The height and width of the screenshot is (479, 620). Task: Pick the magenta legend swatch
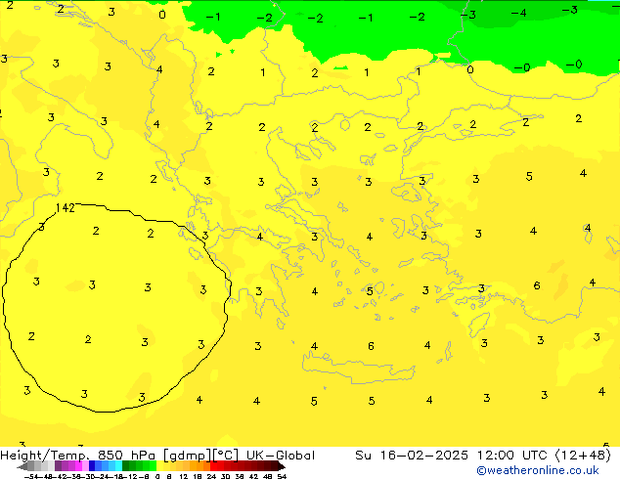pyautogui.click(x=78, y=465)
